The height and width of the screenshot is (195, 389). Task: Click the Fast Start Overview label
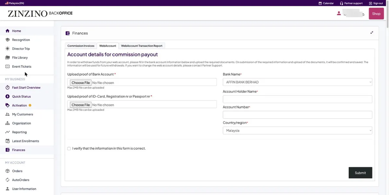click(26, 87)
